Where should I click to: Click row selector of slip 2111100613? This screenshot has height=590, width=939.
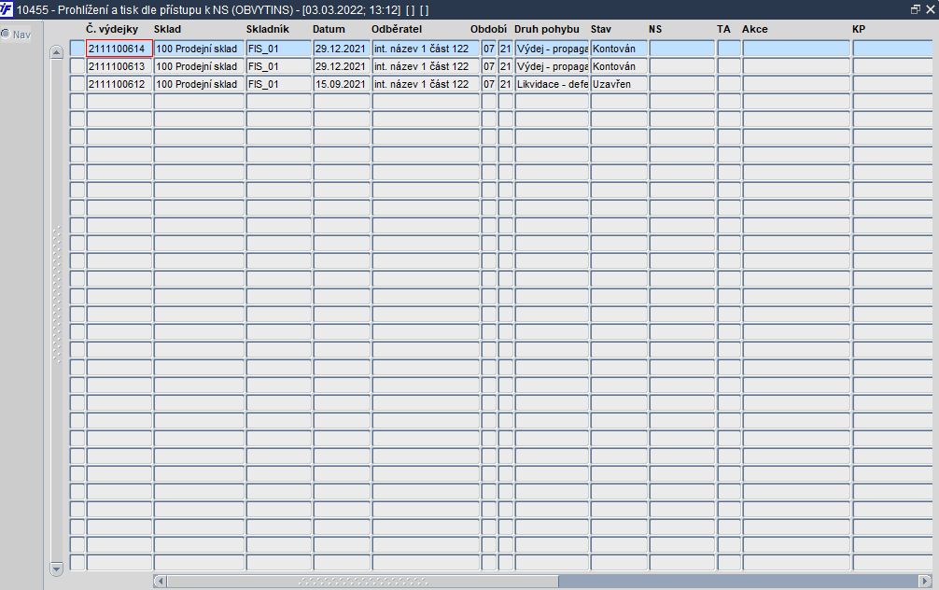pos(77,66)
